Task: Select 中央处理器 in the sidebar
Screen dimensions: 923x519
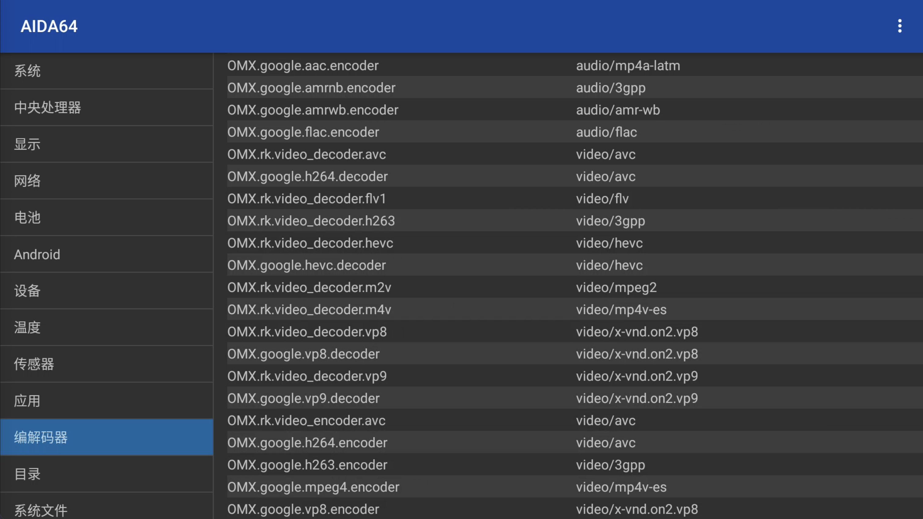Action: [106, 107]
